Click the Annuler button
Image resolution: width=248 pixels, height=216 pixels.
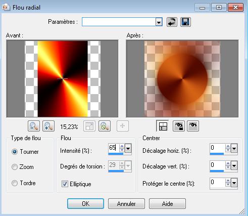click(126, 204)
